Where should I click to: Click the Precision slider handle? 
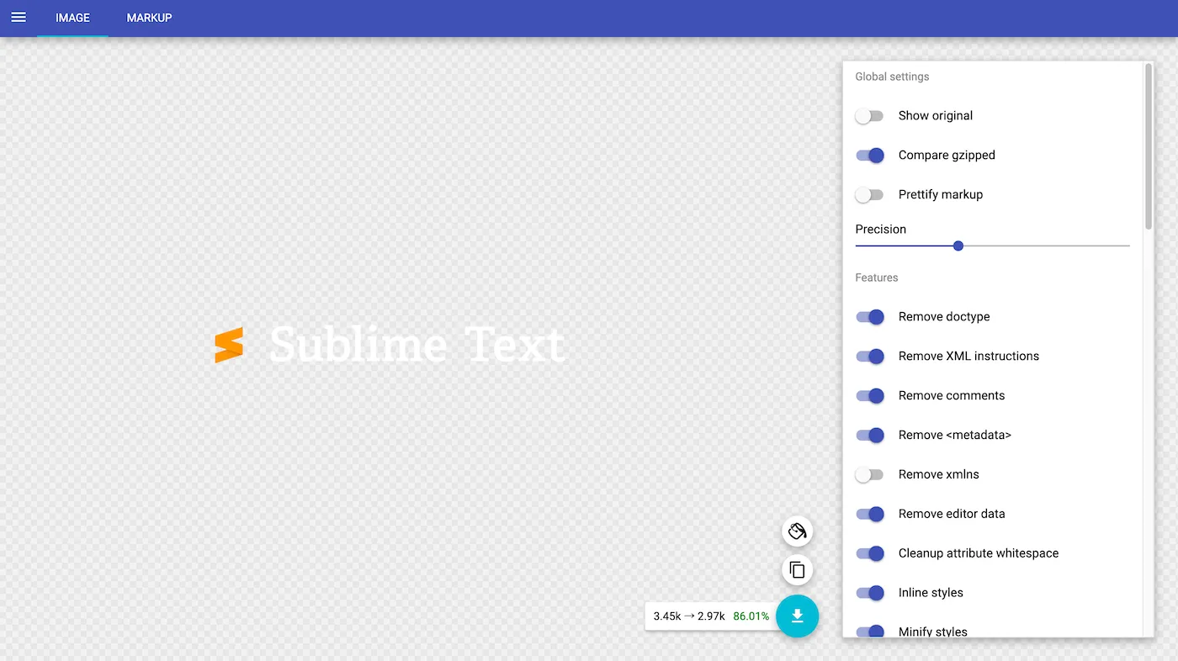click(958, 246)
